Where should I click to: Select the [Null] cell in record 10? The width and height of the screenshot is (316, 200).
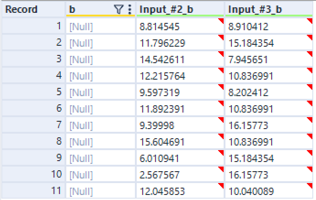(101, 174)
